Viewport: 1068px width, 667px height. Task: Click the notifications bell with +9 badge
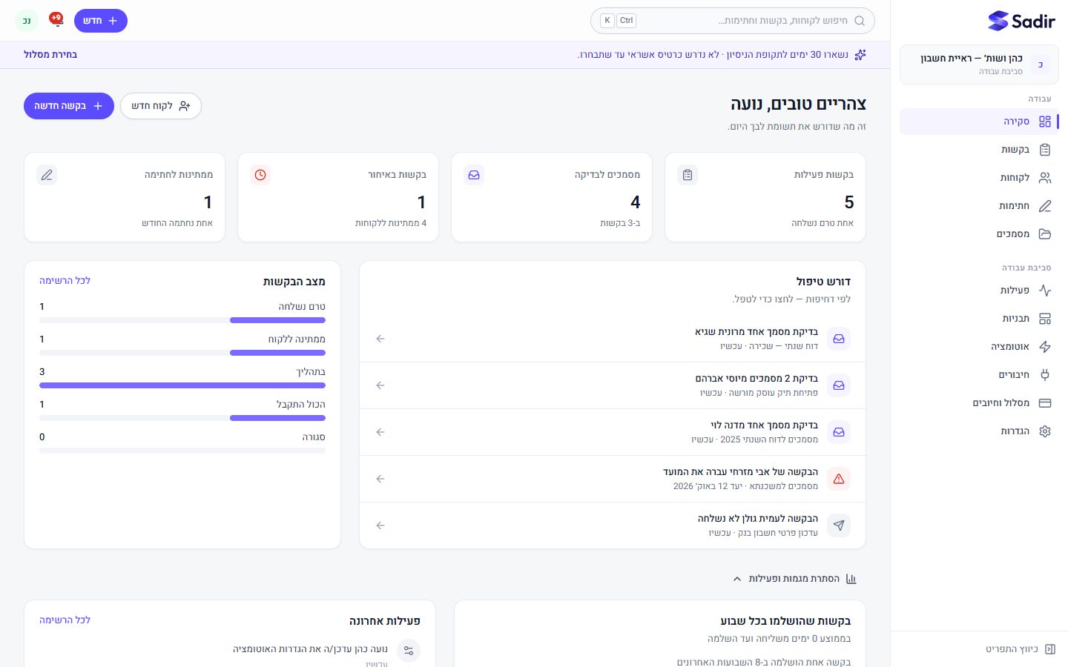pos(56,20)
